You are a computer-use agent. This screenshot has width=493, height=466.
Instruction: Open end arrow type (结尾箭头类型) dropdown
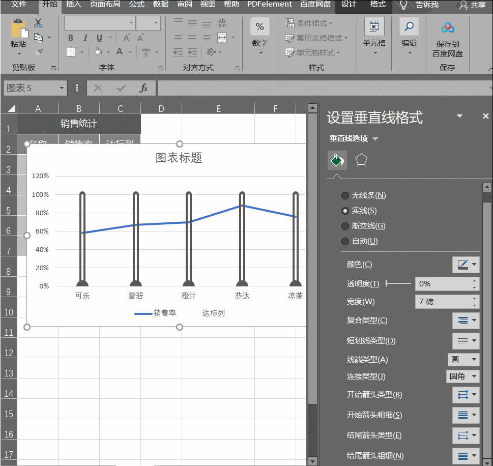(x=466, y=435)
